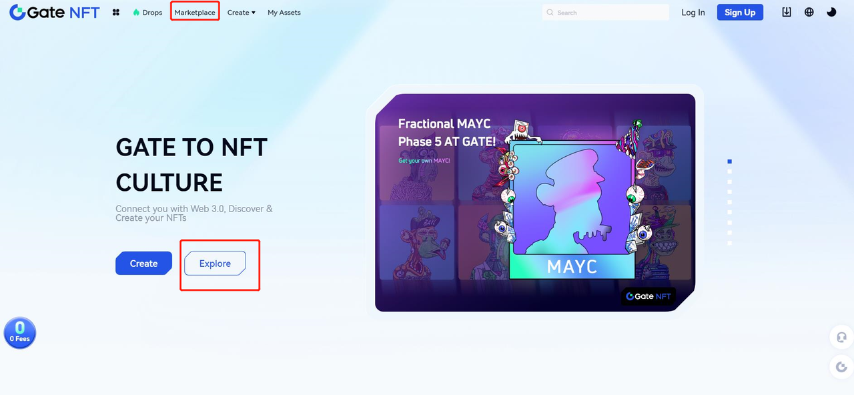Expand the Create dropdown in navbar
This screenshot has width=854, height=395.
241,13
